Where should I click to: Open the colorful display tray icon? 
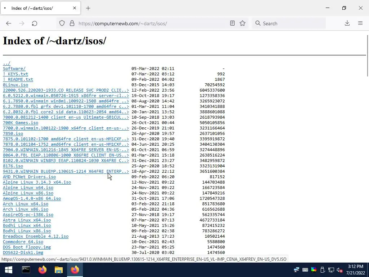(314, 270)
